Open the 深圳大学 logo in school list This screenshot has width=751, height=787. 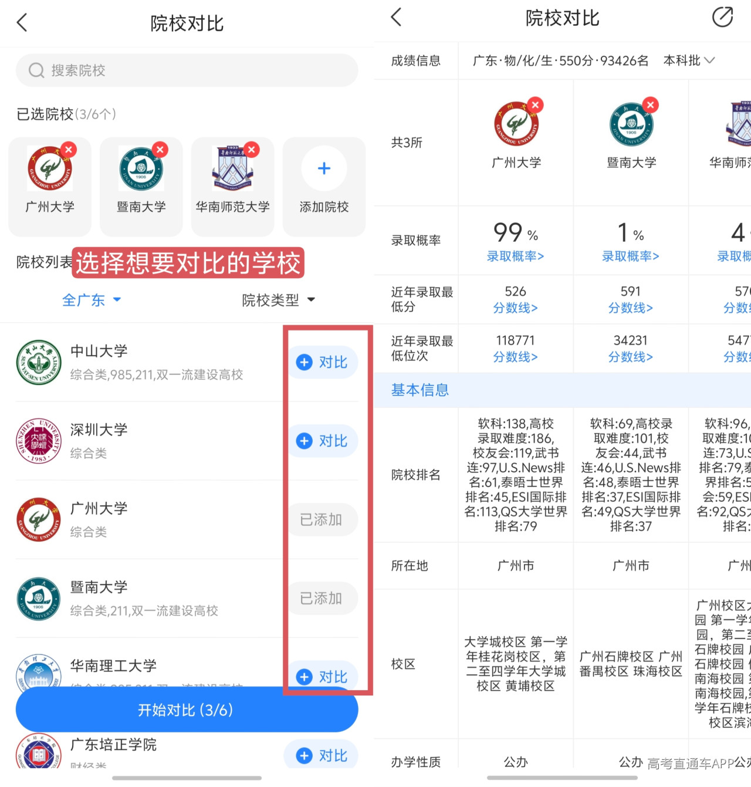pos(39,441)
